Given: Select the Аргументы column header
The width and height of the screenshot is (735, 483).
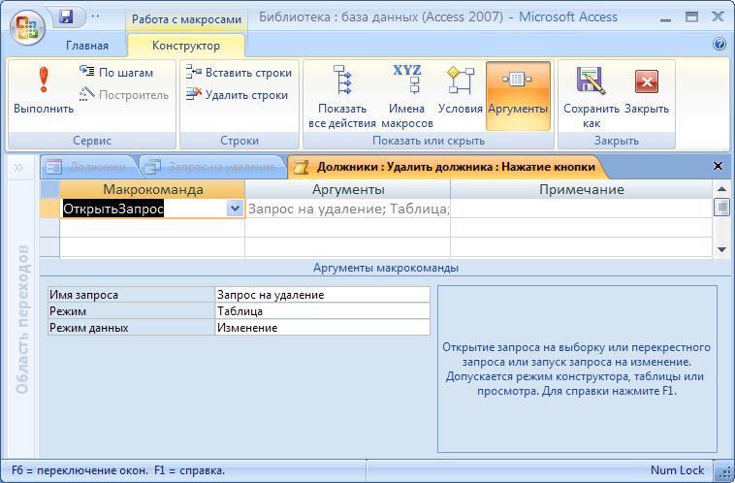Looking at the screenshot, I should [348, 189].
